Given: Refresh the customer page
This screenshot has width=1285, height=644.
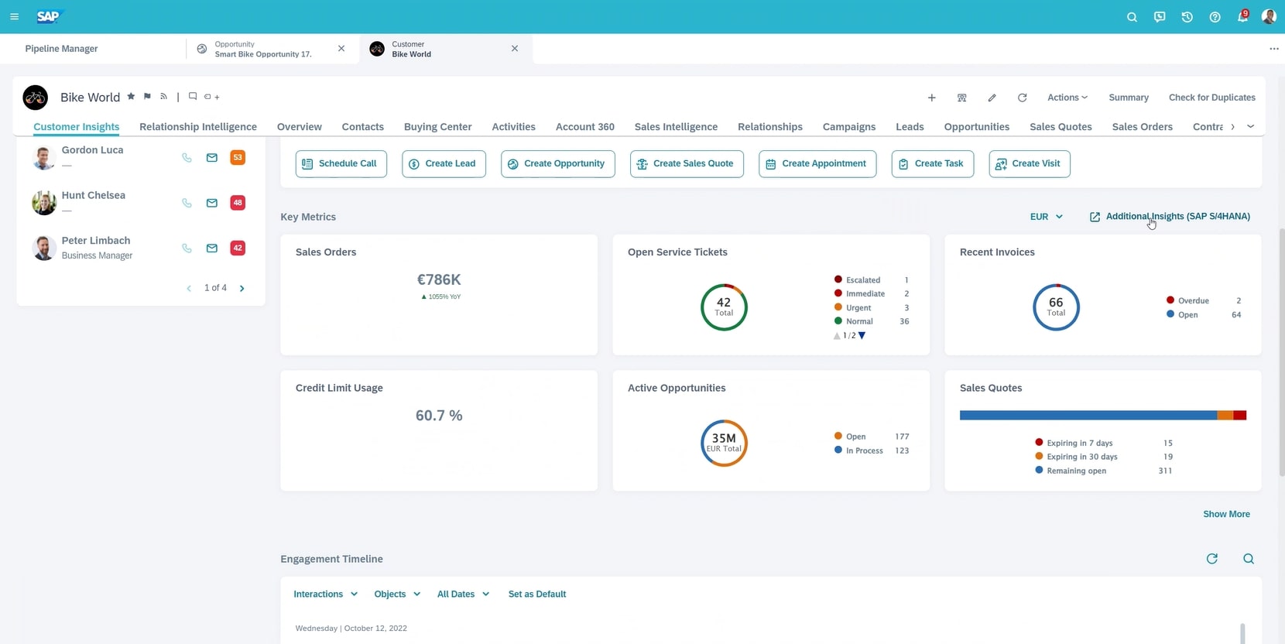Looking at the screenshot, I should pyautogui.click(x=1023, y=98).
